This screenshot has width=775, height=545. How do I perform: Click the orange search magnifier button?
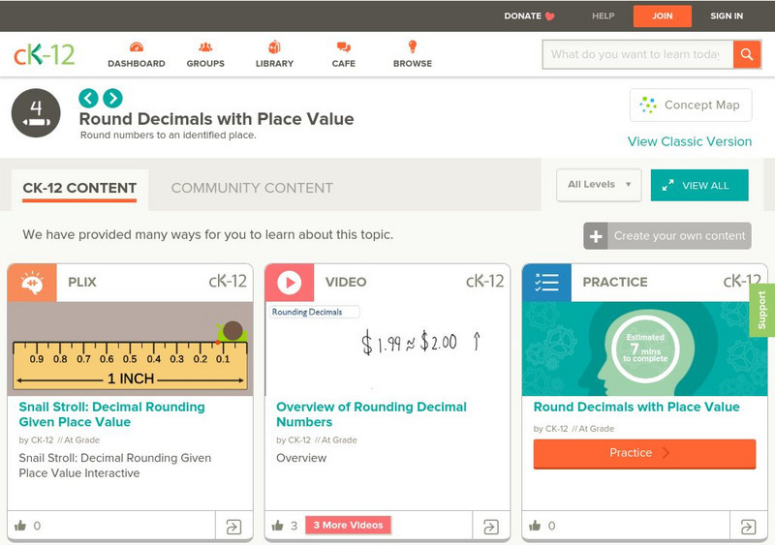pos(747,54)
